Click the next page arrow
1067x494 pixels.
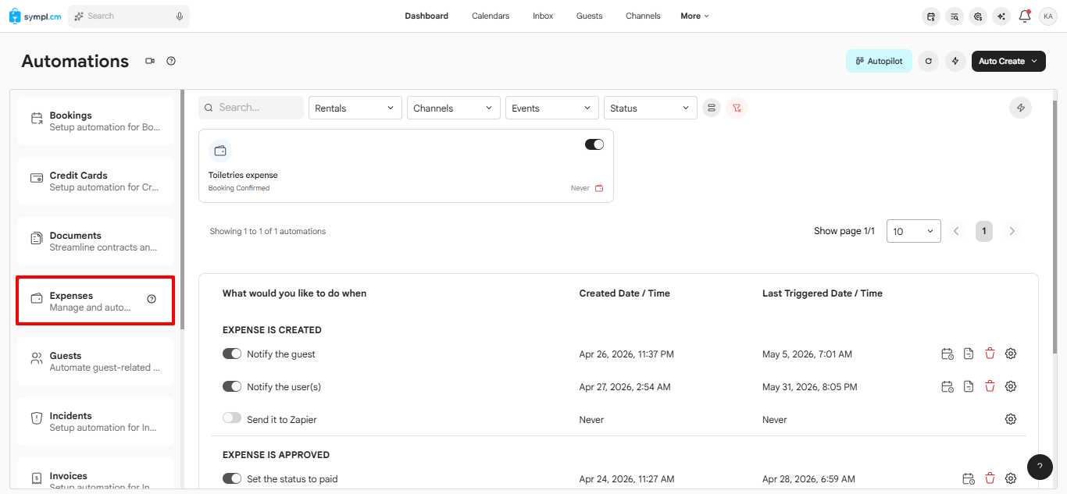click(x=1012, y=231)
